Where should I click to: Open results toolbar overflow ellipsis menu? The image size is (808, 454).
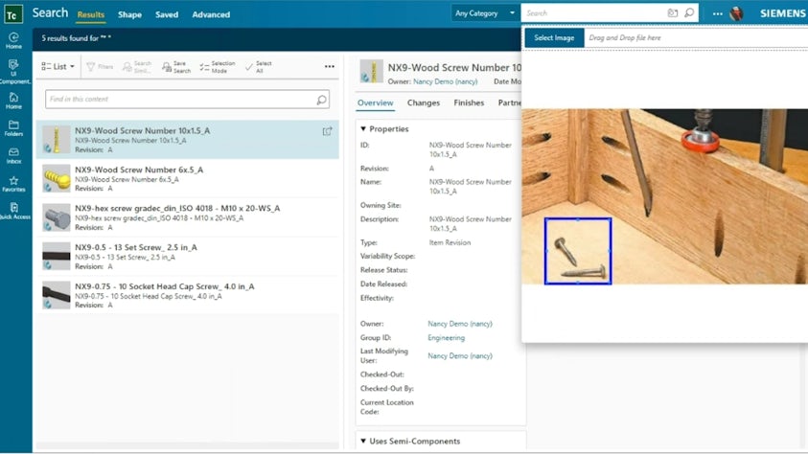pyautogui.click(x=330, y=66)
